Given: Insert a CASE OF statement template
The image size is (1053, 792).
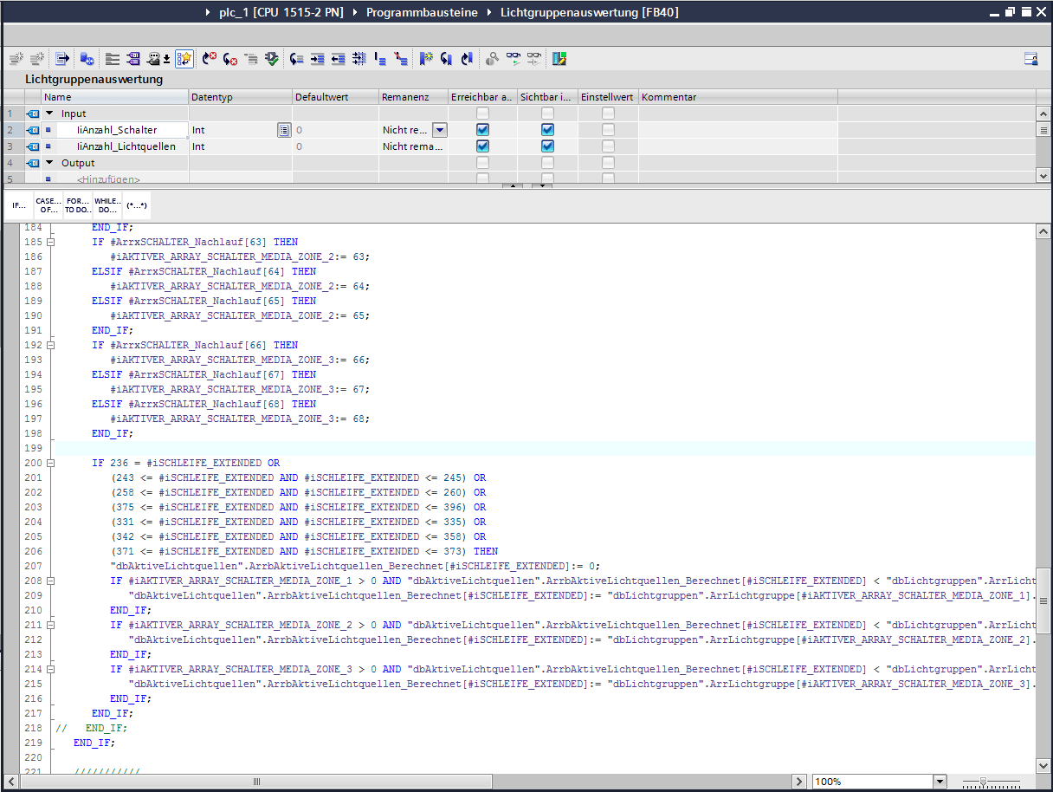Looking at the screenshot, I should (x=48, y=206).
